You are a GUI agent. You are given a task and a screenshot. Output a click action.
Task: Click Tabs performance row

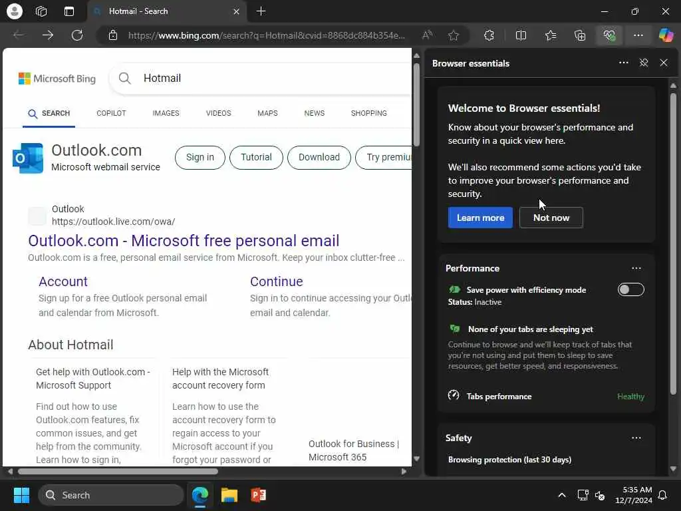tap(546, 397)
